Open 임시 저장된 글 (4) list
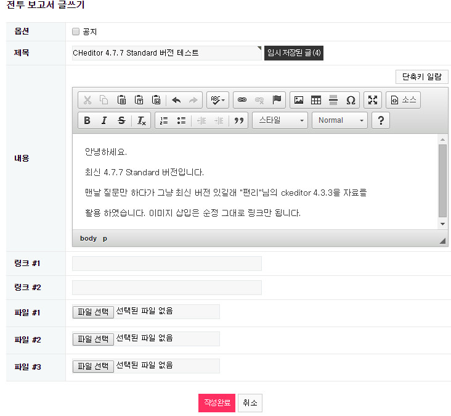 294,53
